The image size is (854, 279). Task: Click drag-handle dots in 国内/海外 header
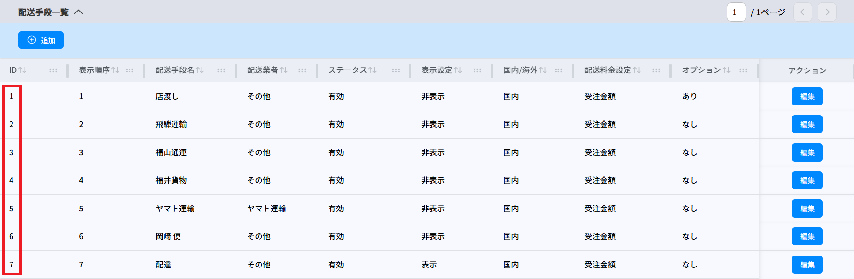click(558, 70)
